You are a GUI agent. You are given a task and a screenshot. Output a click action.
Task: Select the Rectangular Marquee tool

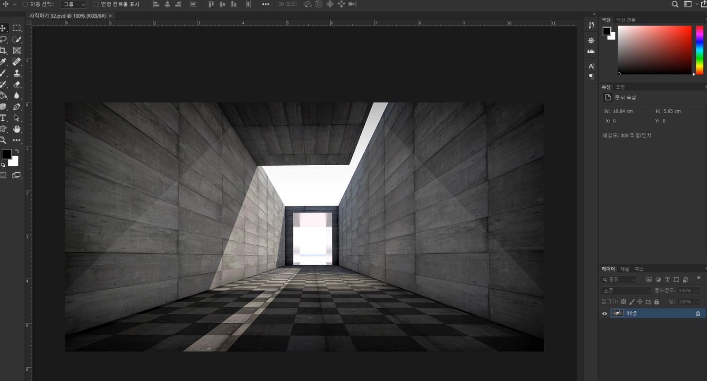[x=17, y=28]
